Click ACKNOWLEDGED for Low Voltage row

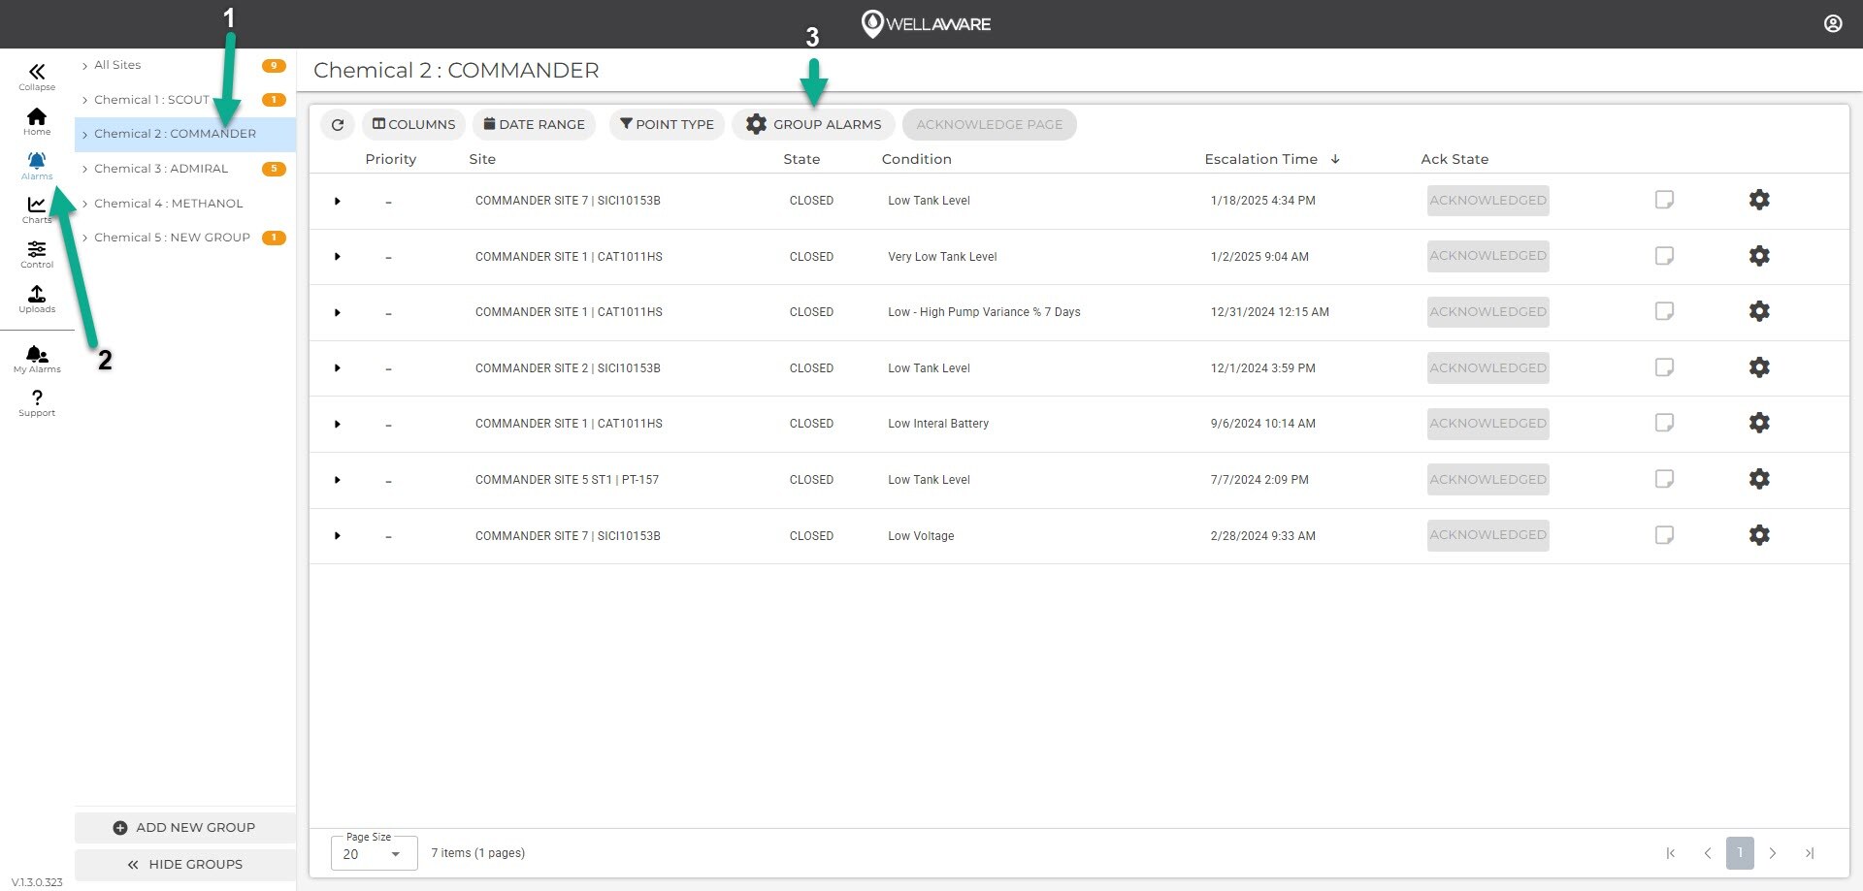(1487, 535)
